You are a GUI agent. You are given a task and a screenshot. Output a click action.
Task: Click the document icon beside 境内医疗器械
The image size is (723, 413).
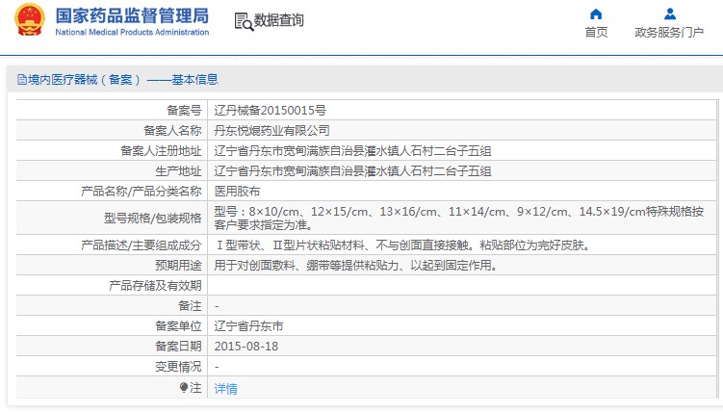pyautogui.click(x=22, y=80)
